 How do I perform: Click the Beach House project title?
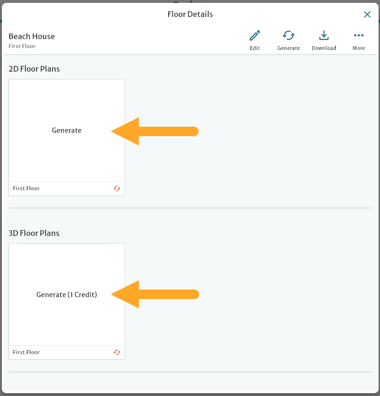coord(32,36)
